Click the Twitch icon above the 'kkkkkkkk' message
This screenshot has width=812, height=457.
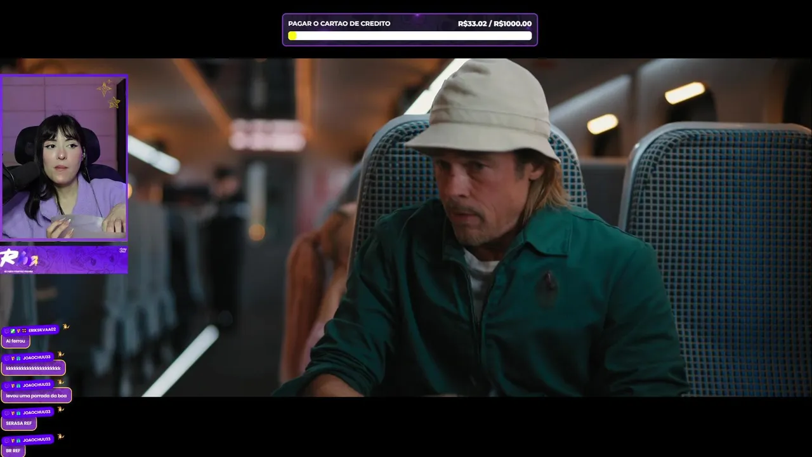point(7,358)
